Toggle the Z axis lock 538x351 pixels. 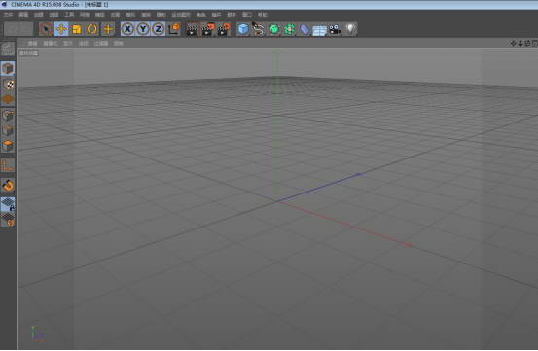pyautogui.click(x=159, y=29)
